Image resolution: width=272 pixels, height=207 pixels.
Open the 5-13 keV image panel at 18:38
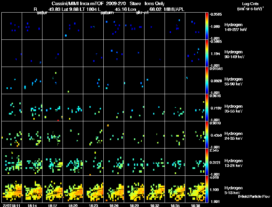click(x=195, y=189)
